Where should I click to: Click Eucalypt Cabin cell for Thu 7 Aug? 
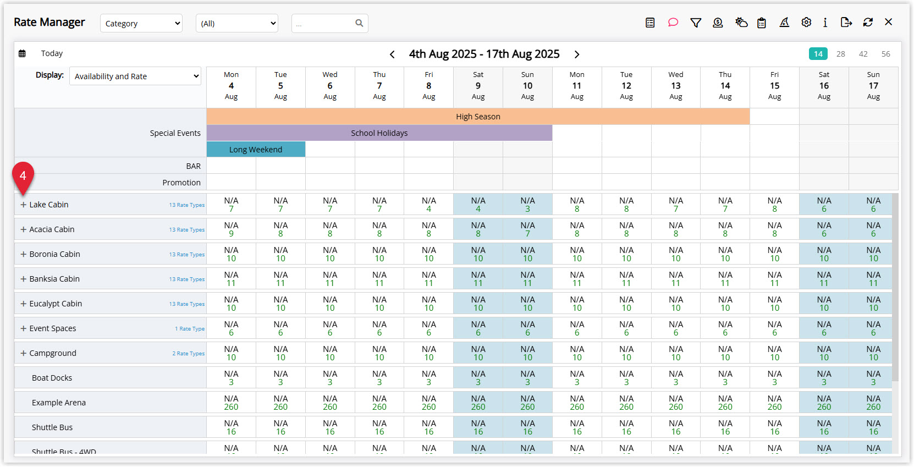[x=379, y=304]
